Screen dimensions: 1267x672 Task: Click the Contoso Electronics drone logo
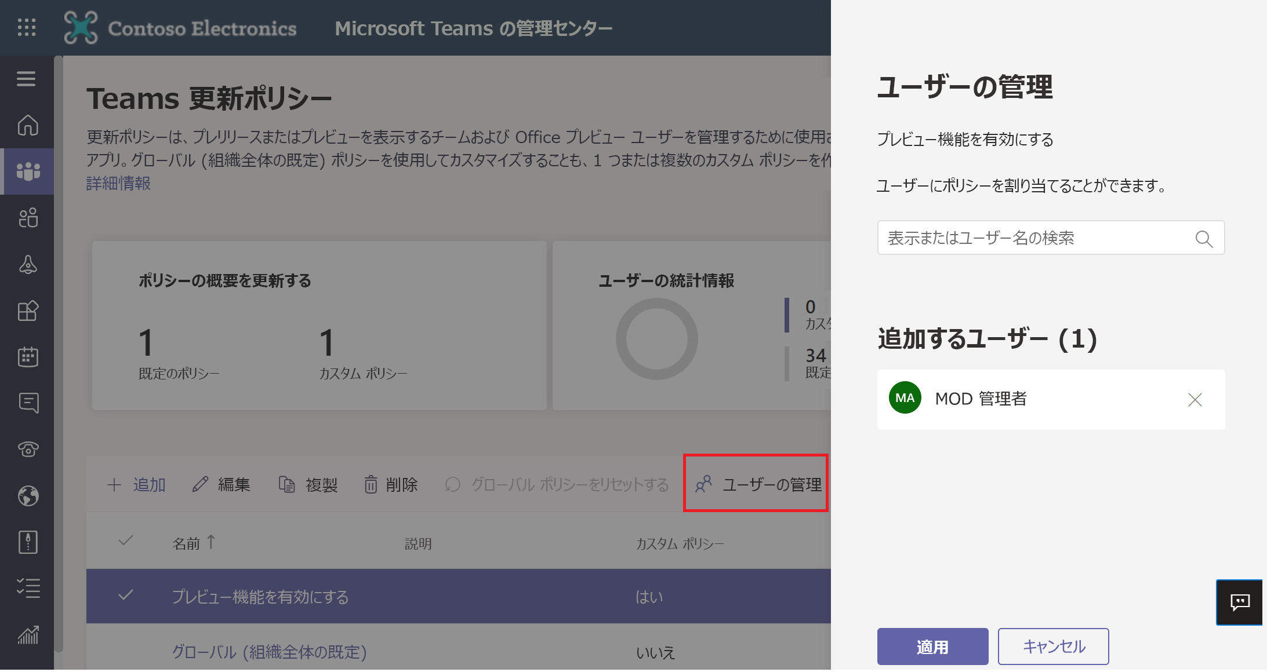click(x=81, y=28)
